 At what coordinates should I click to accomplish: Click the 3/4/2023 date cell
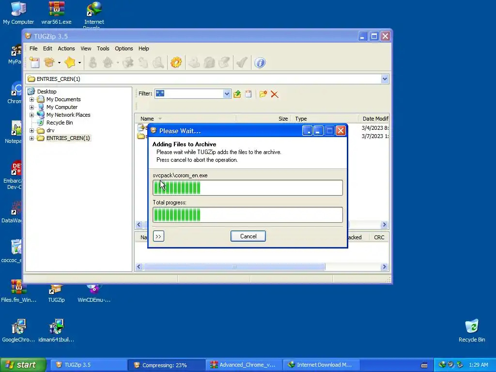point(375,128)
